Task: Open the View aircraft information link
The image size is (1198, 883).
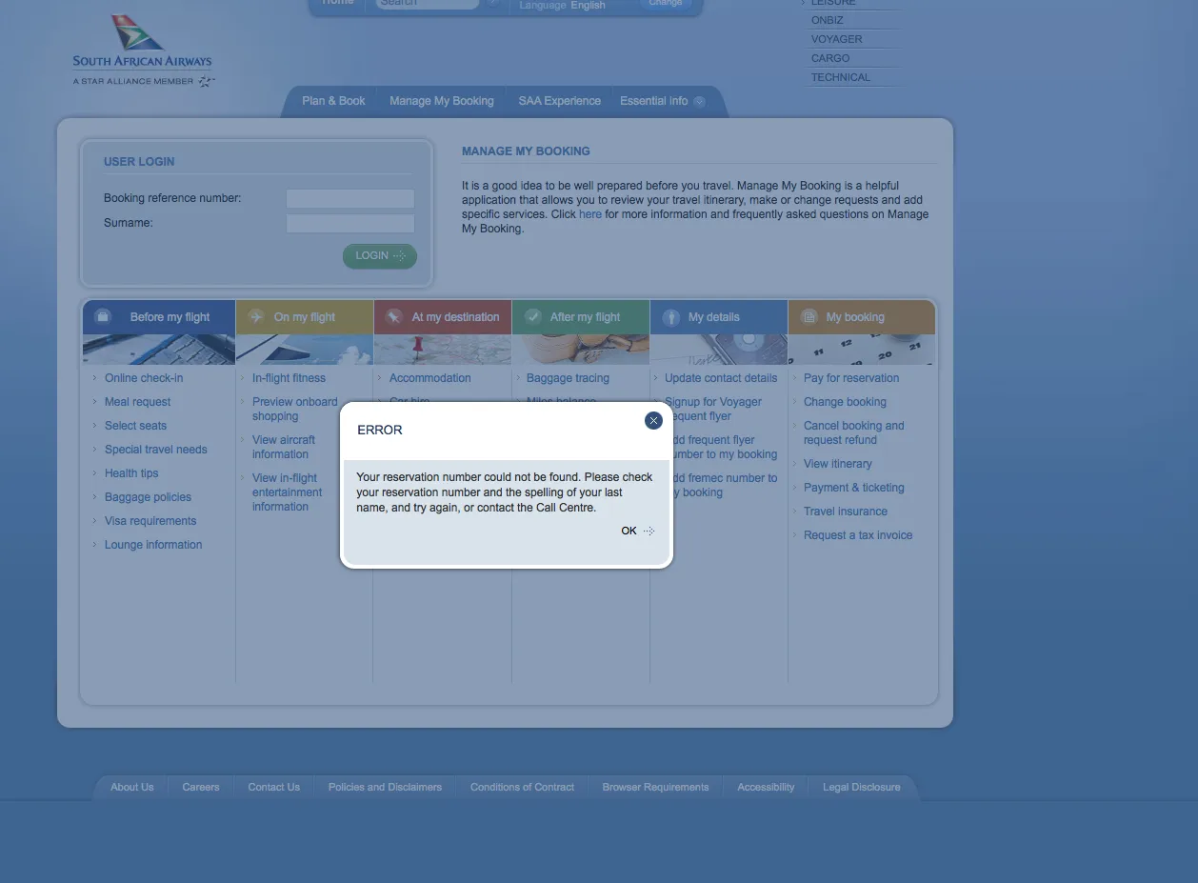Action: [284, 447]
